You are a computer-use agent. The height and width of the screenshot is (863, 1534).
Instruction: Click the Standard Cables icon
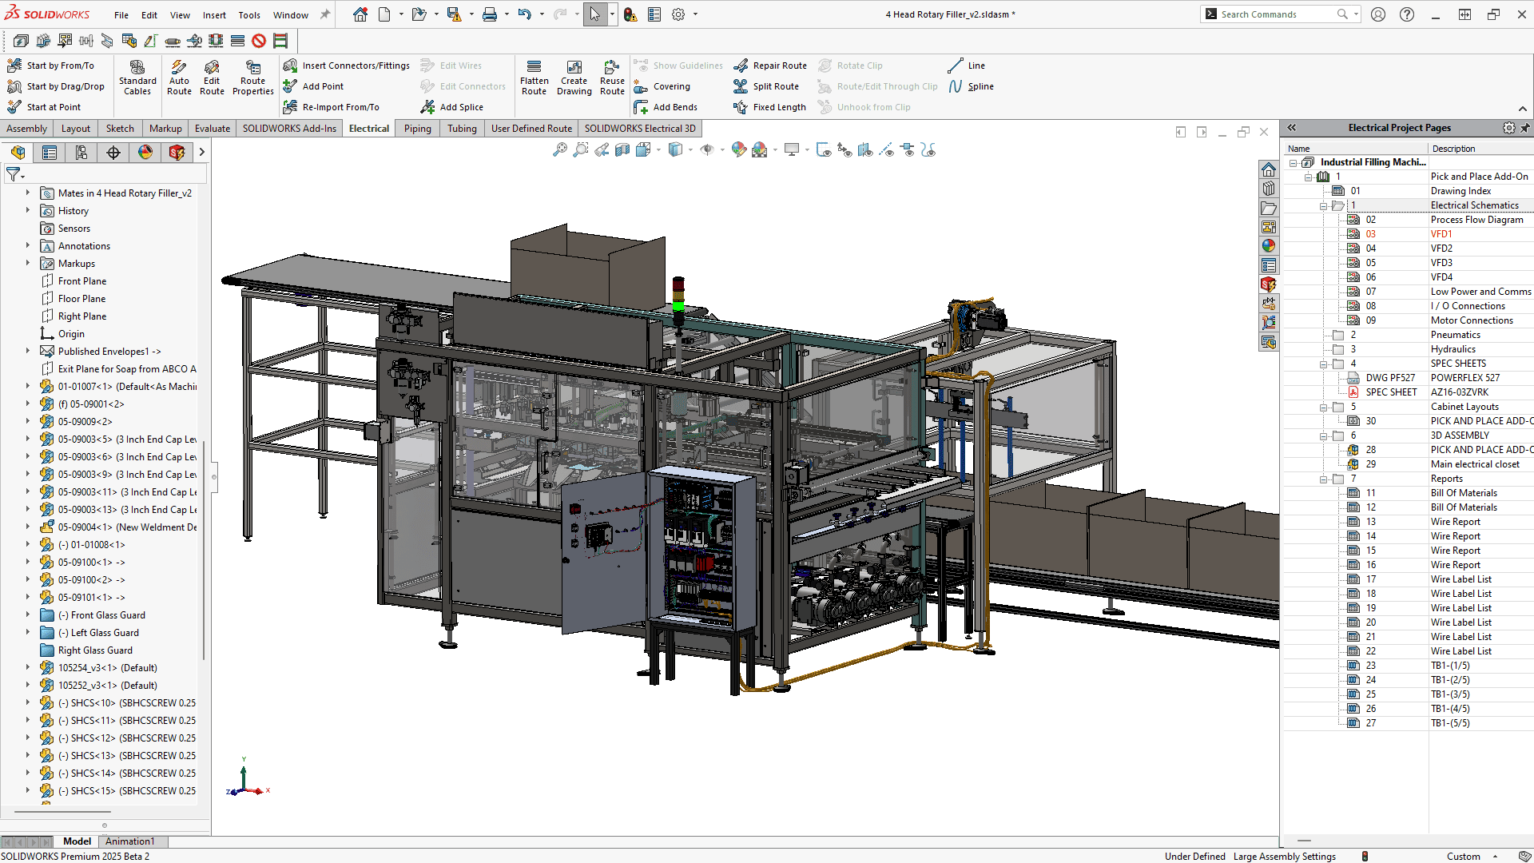[x=137, y=78]
